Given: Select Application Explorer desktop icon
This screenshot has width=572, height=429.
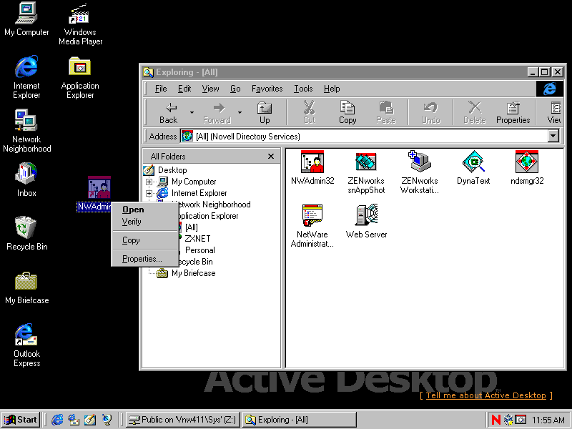Looking at the screenshot, I should 80,77.
